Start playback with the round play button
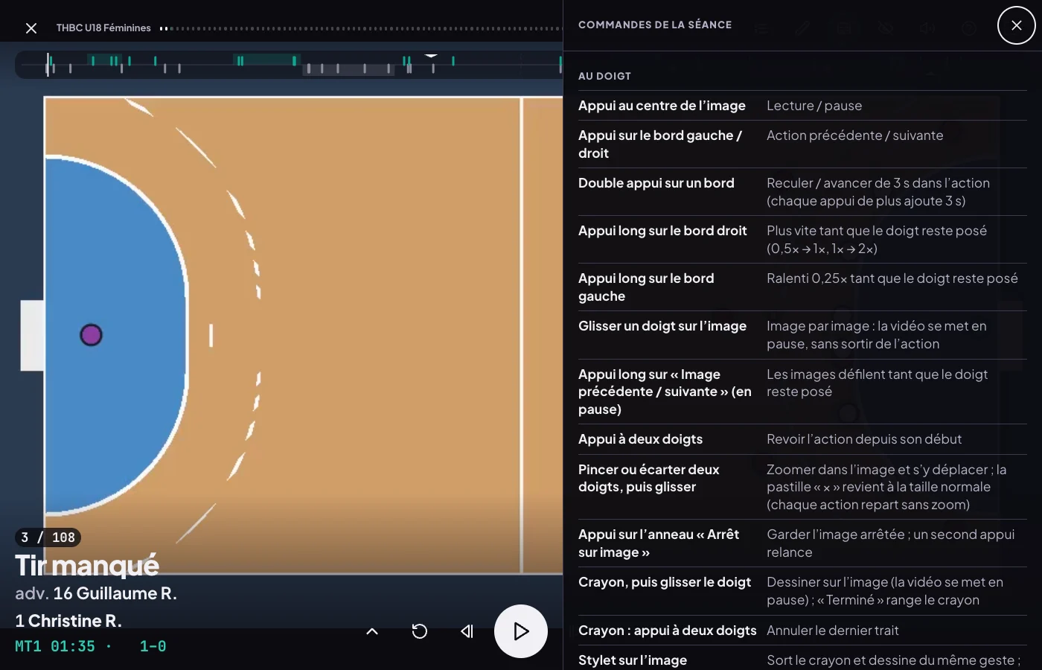The height and width of the screenshot is (670, 1042). coord(521,631)
